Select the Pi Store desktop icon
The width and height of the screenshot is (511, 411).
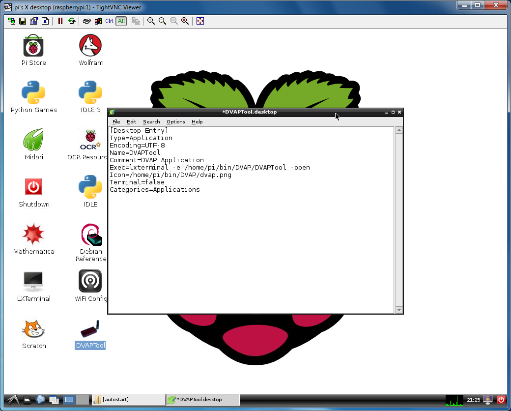33,50
